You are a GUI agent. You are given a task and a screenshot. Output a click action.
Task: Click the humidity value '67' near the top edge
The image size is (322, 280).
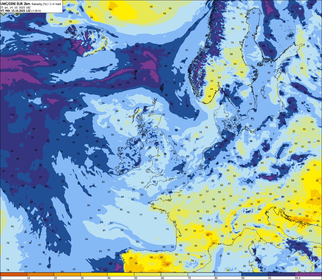point(110,18)
